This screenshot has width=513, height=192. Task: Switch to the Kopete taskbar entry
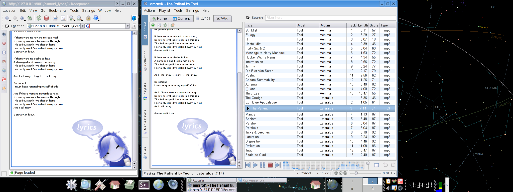pyautogui.click(x=211, y=180)
